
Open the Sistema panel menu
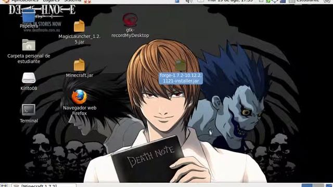(x=73, y=1)
